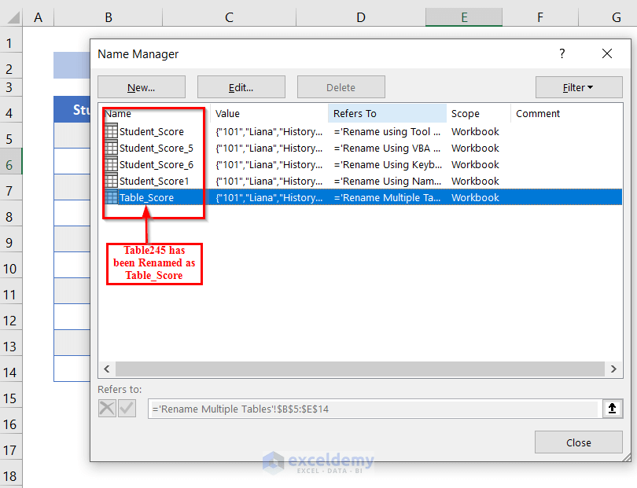Click the green checkmark beside Refers to

click(x=127, y=408)
